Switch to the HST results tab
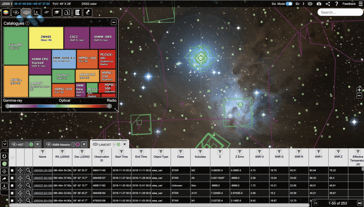 (20, 145)
